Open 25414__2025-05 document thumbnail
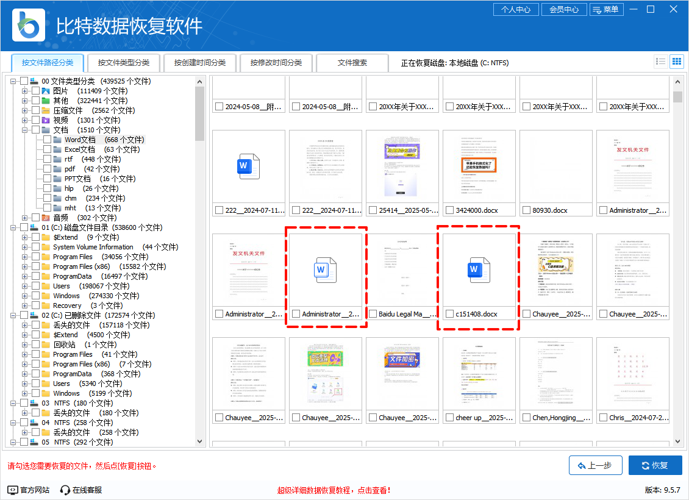689x500 pixels. tap(402, 166)
